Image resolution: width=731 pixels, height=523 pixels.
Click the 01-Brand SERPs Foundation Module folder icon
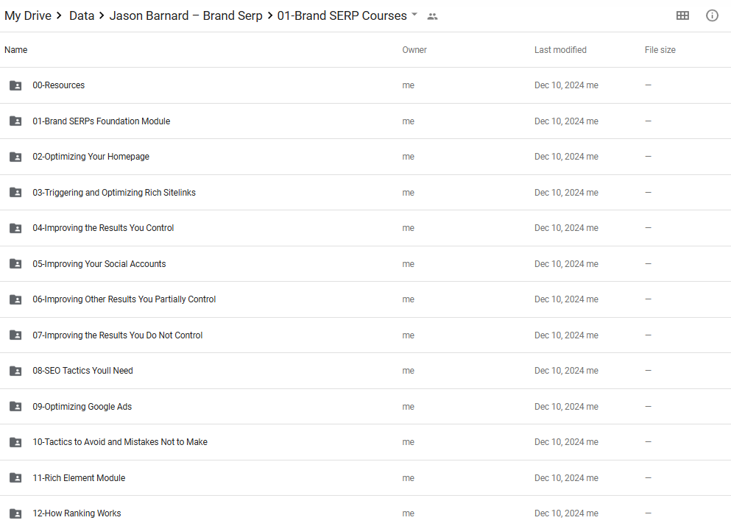pyautogui.click(x=15, y=121)
